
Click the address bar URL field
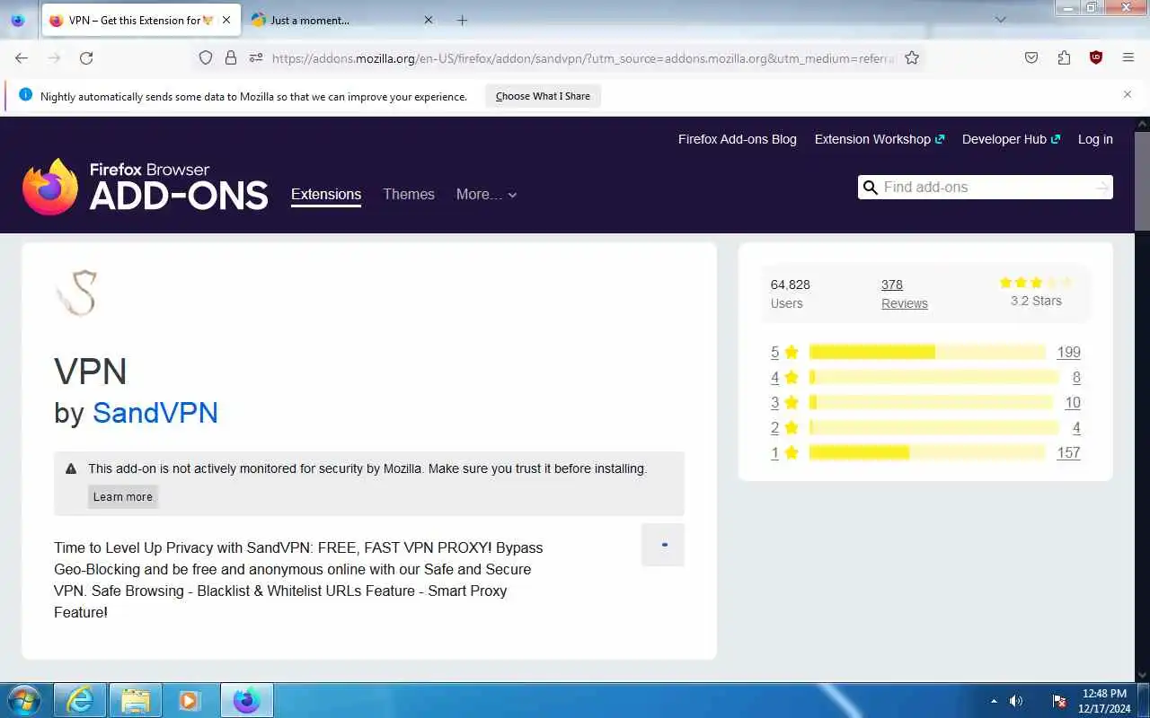(x=584, y=57)
